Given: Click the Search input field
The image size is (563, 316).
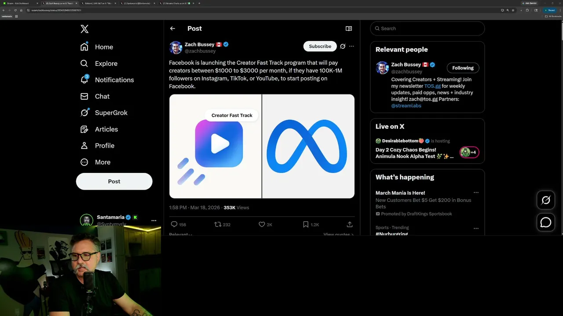Looking at the screenshot, I should (x=428, y=29).
